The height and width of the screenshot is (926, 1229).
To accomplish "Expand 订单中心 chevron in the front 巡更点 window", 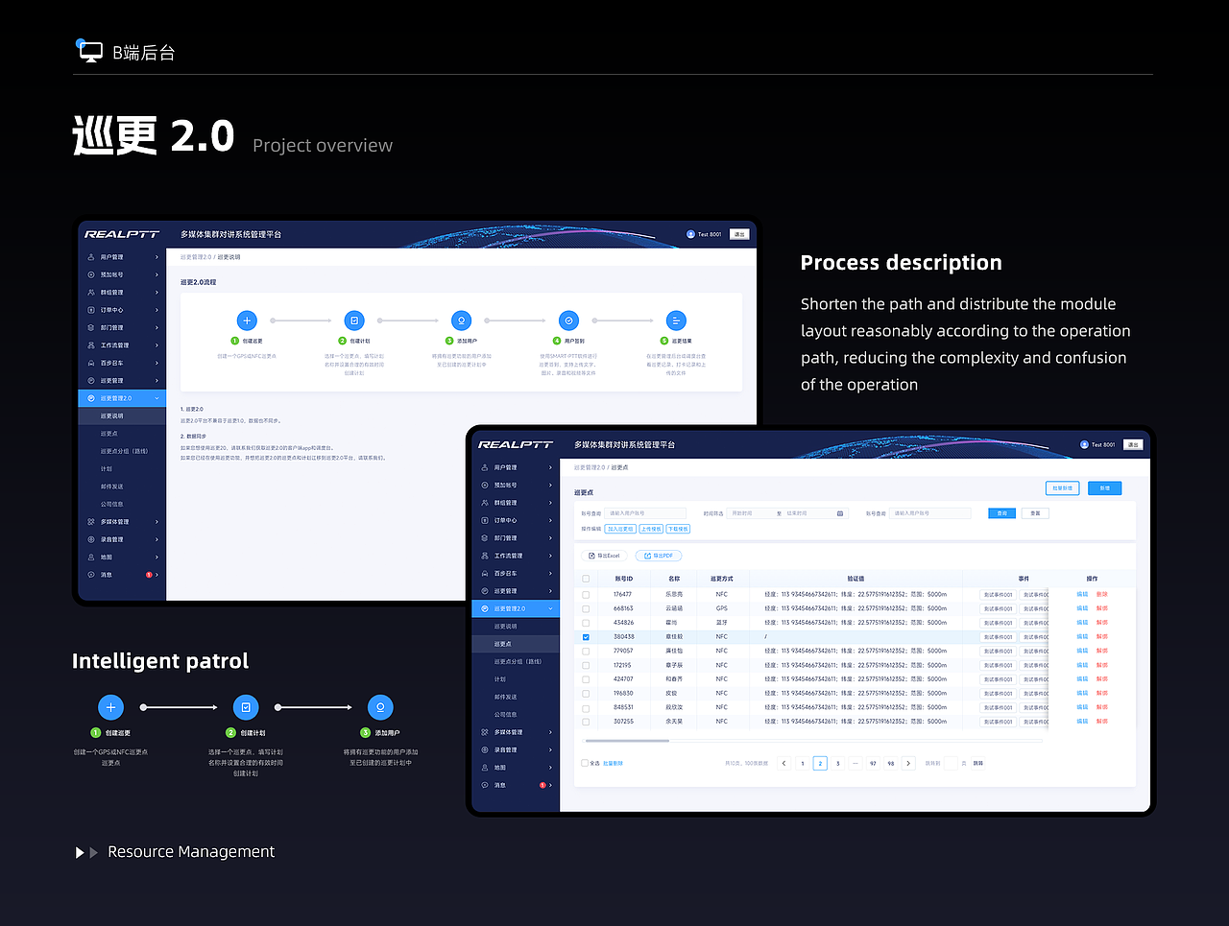I will coord(550,520).
